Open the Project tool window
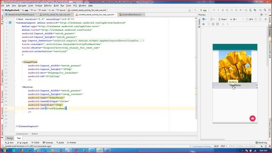Screen dimensions: 272x153 (x=2, y=20)
